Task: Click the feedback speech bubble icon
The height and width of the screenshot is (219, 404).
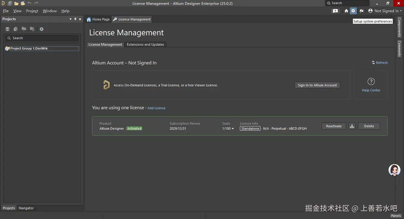Action: [335, 11]
